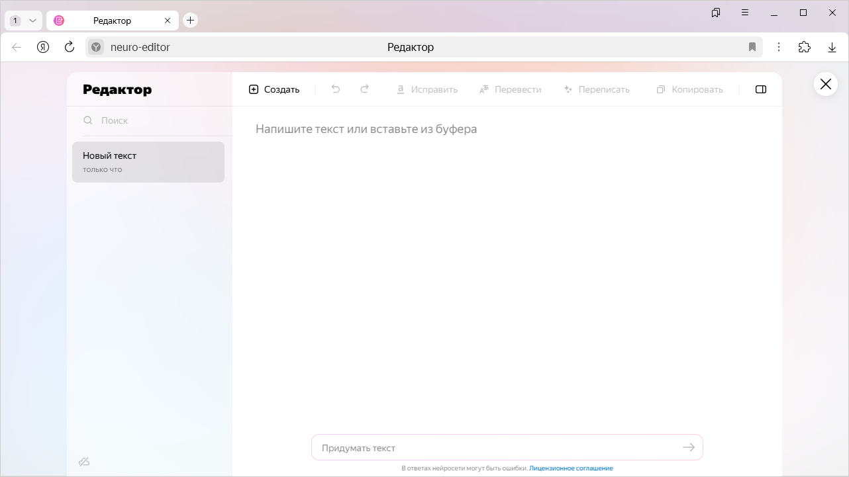Viewport: 849px width, 477px height.
Task: Click the Yandex Я home icon
Action: [x=43, y=47]
